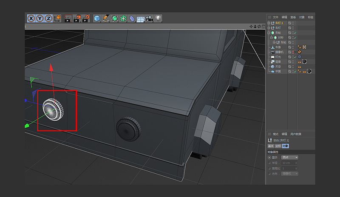Select the spline pen tool
This screenshot has width=340, height=197.
coord(105,19)
